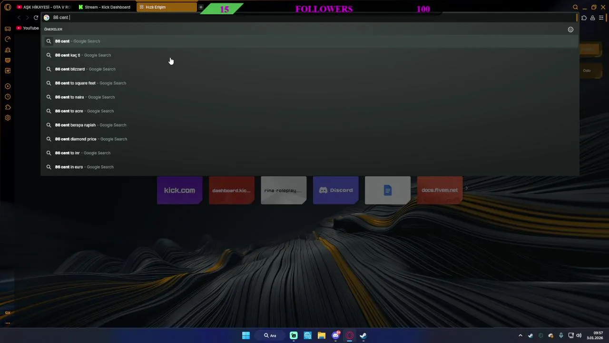Open the Discord speed dial tile
Viewport: 609px width, 343px height.
point(335,190)
